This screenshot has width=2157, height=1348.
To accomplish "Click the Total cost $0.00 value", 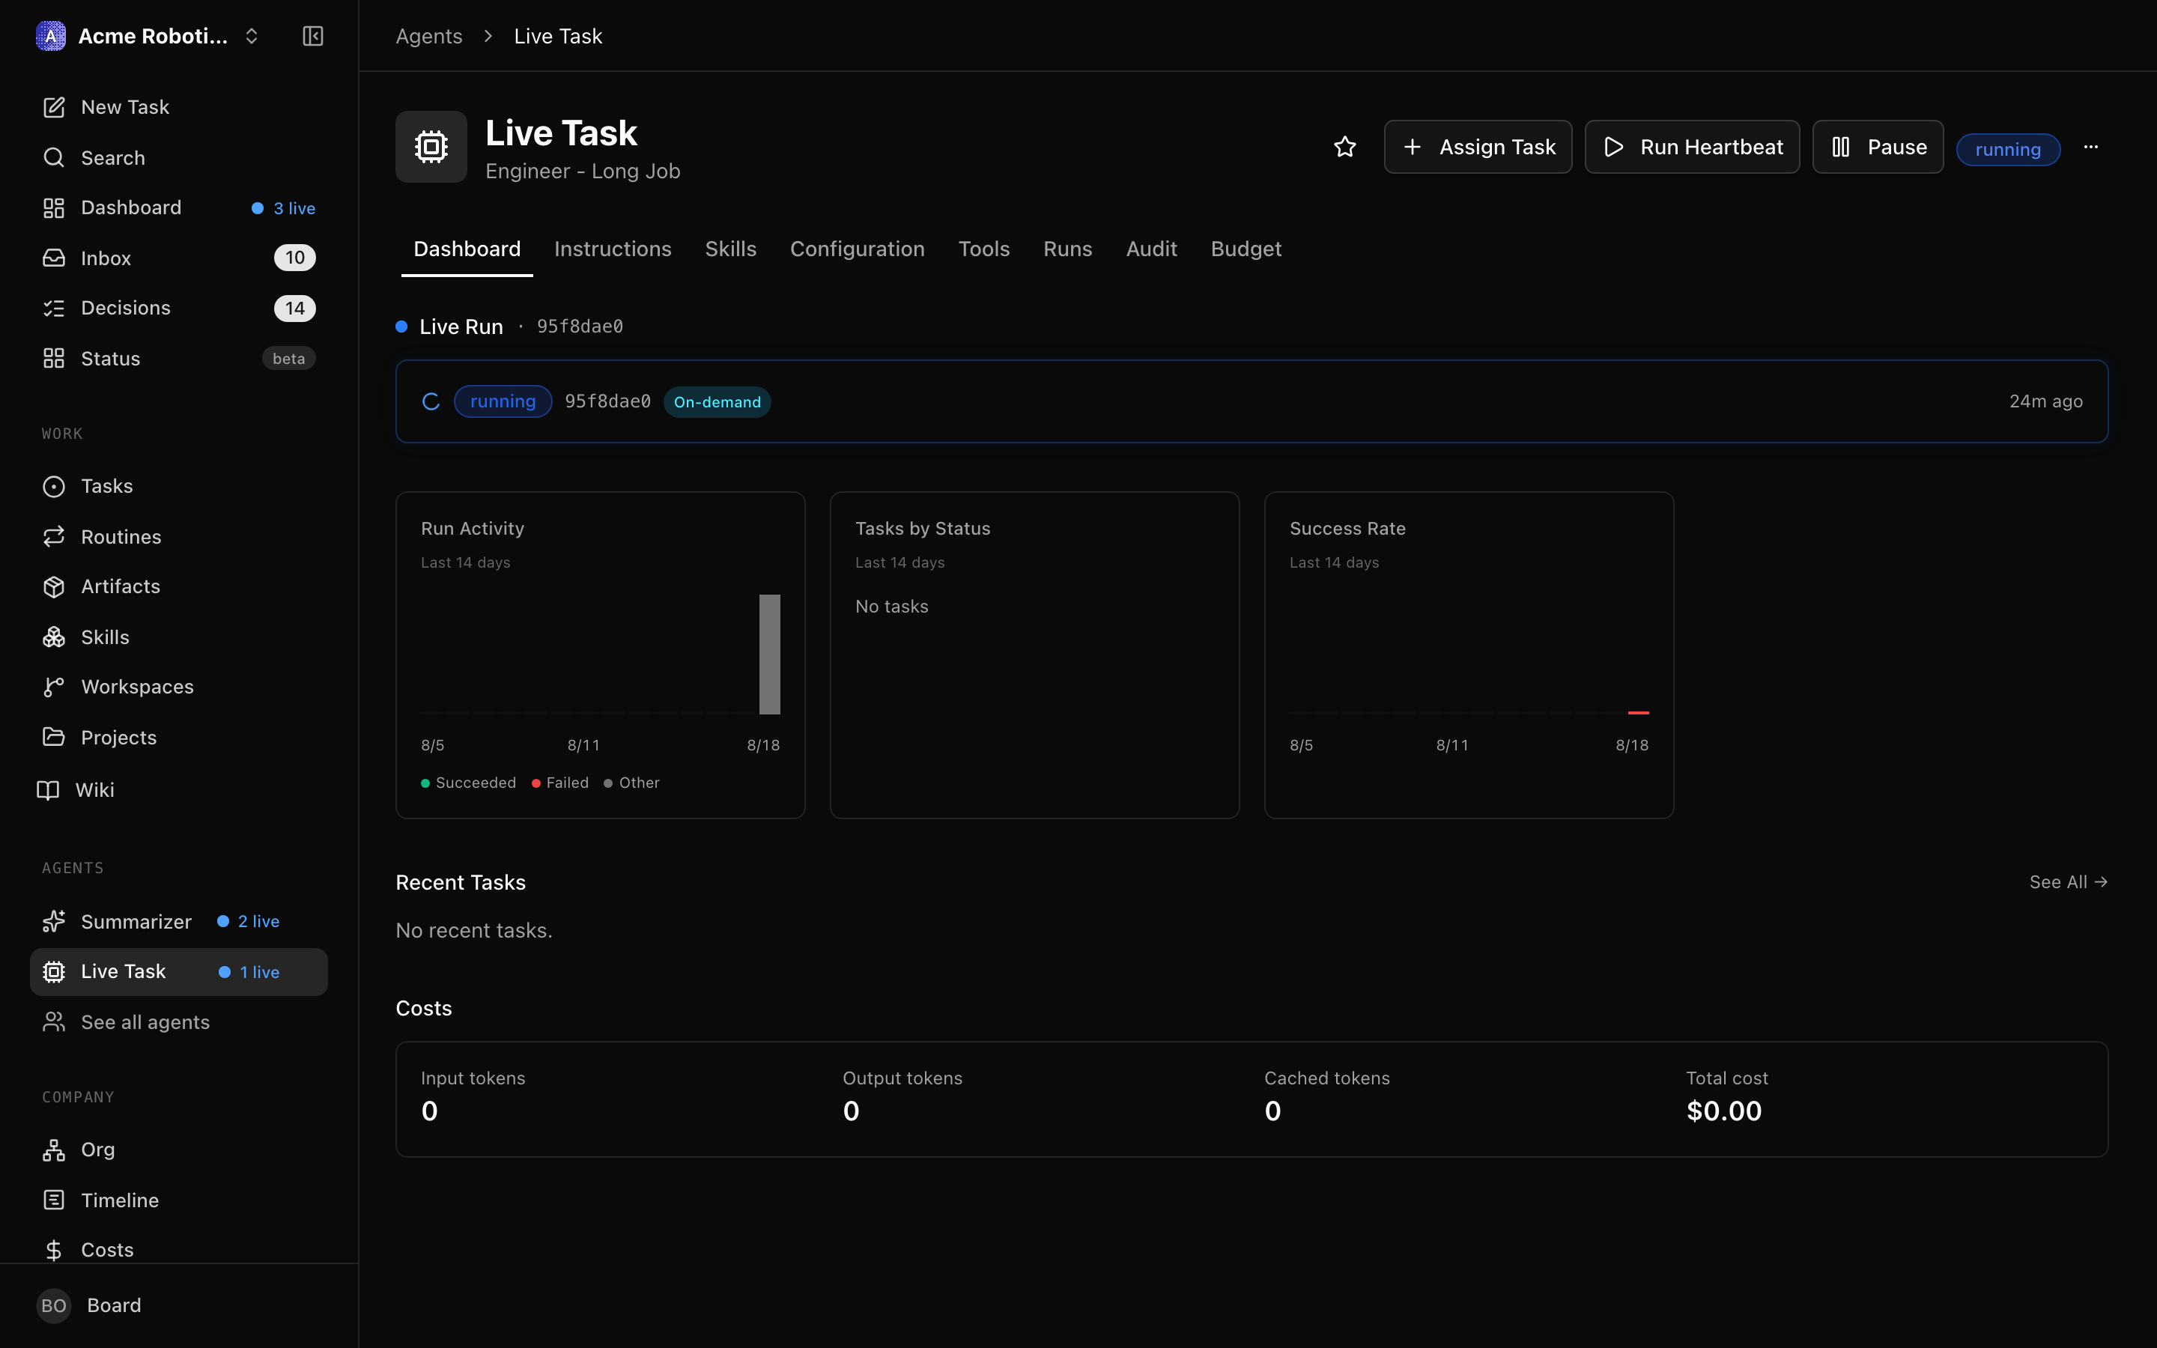I will click(1724, 1111).
